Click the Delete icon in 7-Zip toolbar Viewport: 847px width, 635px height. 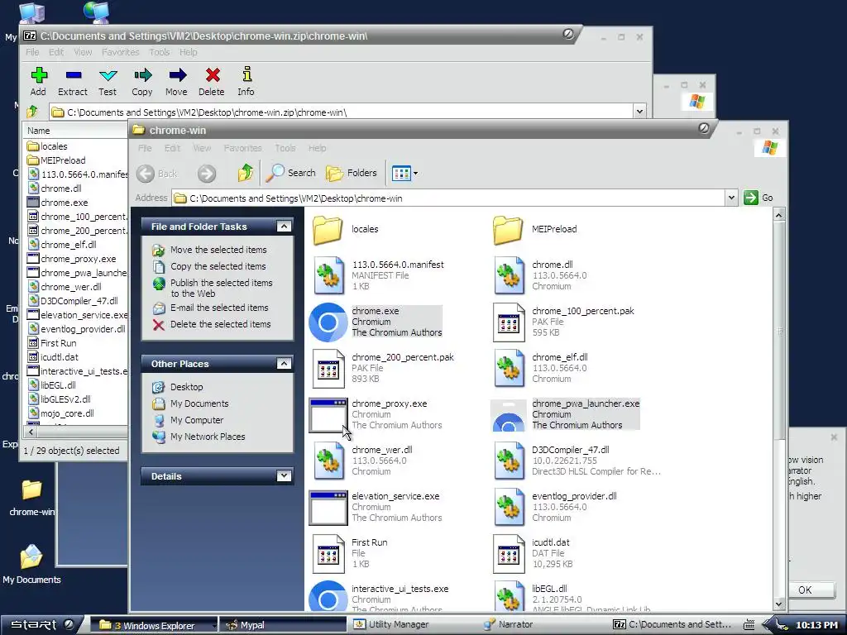coord(212,82)
